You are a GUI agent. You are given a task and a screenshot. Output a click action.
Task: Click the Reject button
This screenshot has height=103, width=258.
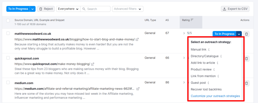(46, 9)
